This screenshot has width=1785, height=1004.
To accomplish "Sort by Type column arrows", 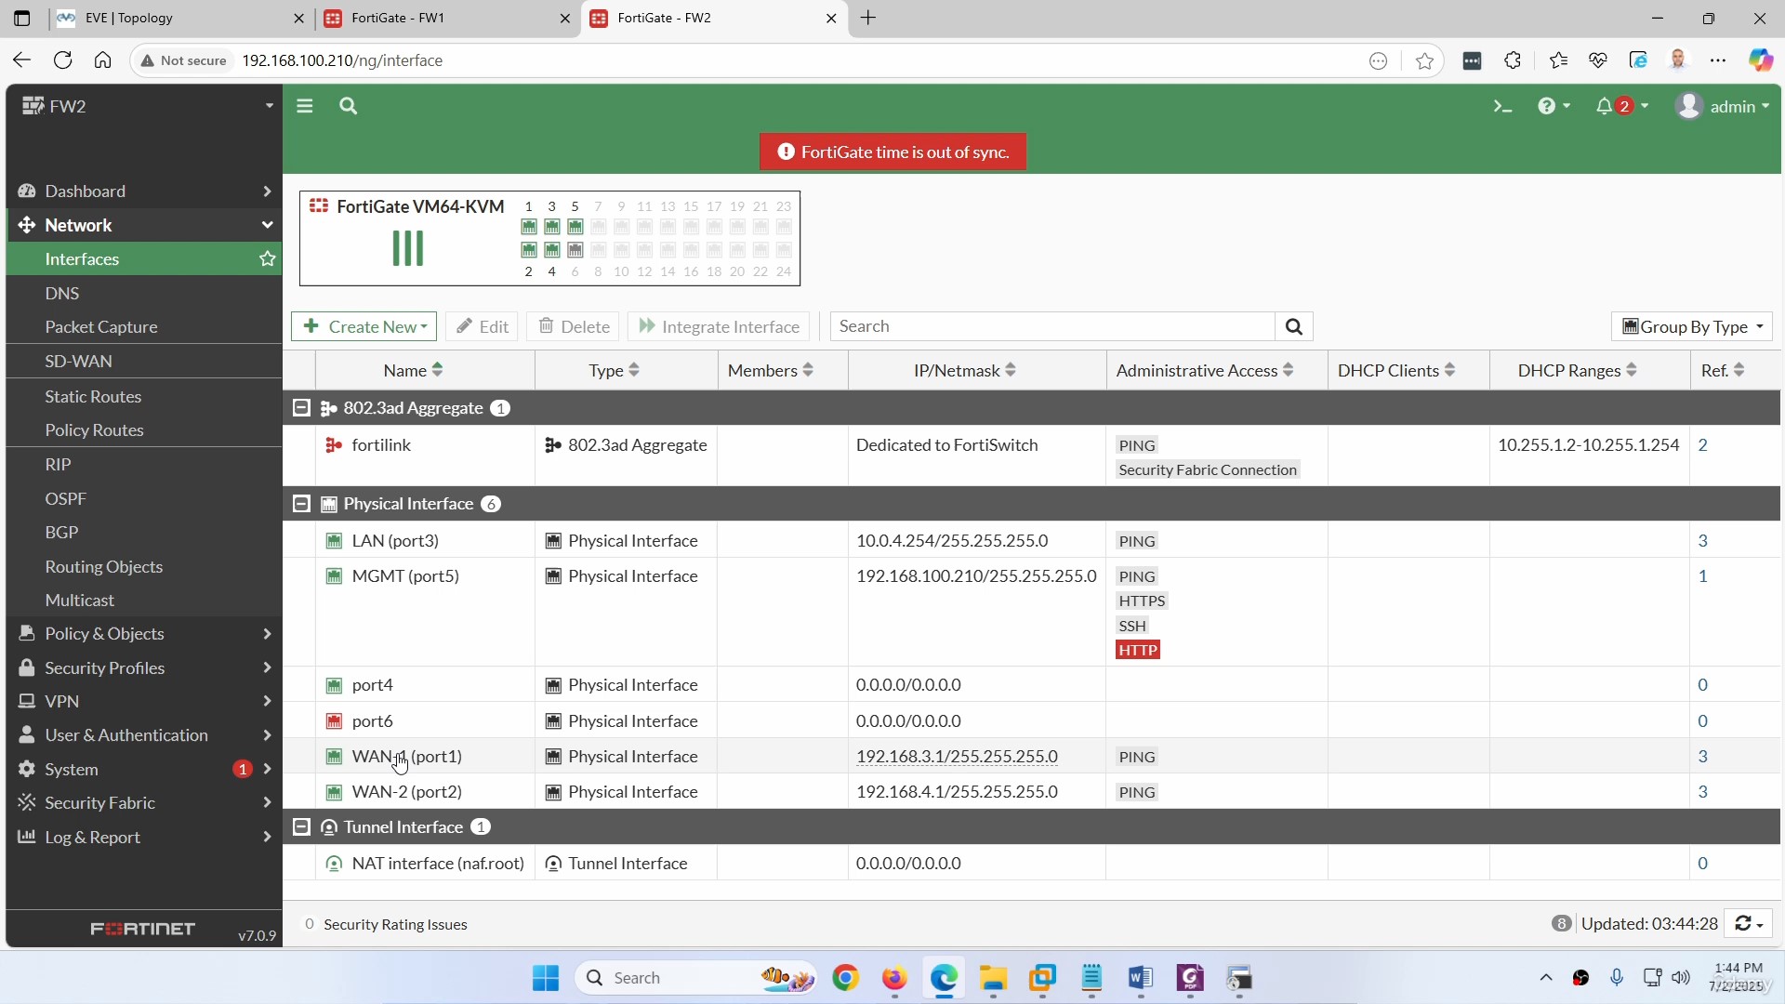I will coord(634,370).
